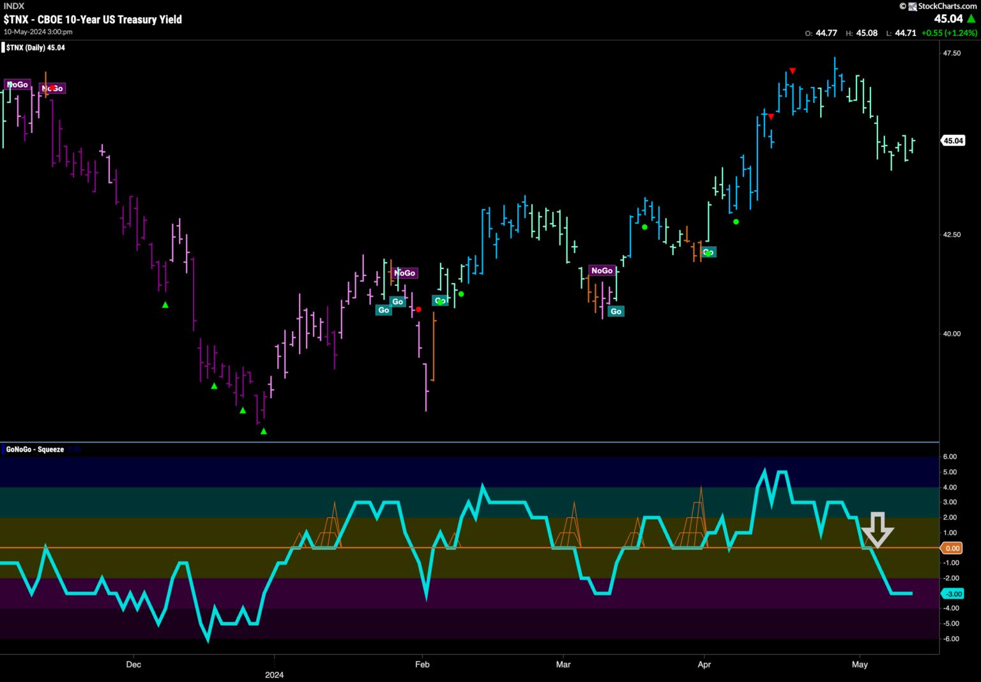Screen dimensions: 981x682
Task: Click the +0.55 (+1.24%) change value
Action: point(949,33)
